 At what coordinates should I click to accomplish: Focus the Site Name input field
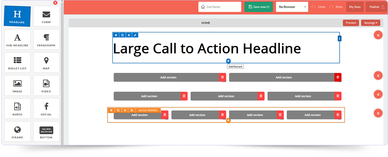(220, 7)
